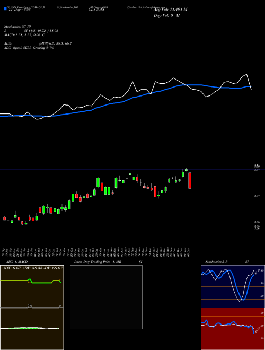Open the ADX green line chart panel
The width and height of the screenshot is (265, 350).
tap(32, 286)
